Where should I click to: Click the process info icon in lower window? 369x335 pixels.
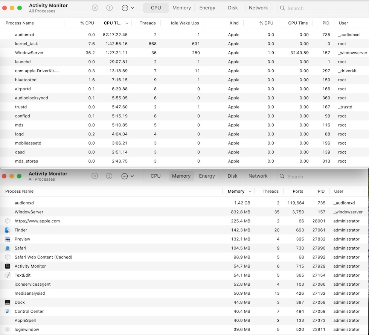109,176
